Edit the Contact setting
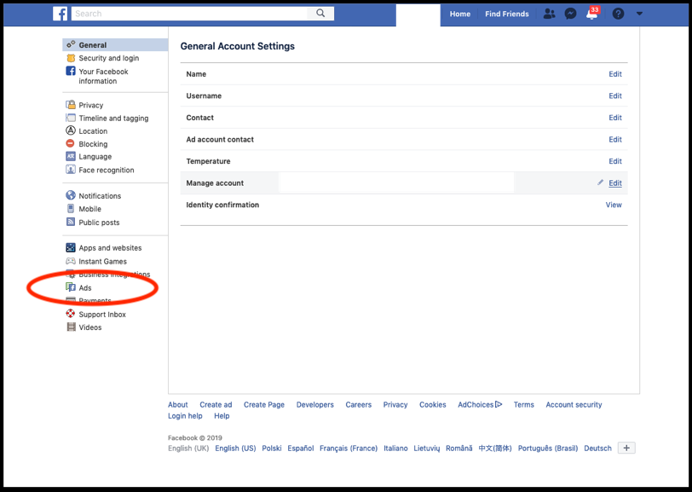Image resolution: width=692 pixels, height=492 pixels. tap(615, 118)
